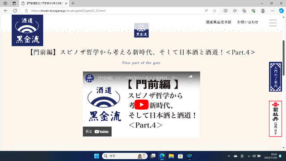Open Task View on taskbar
This screenshot has width=286, height=161.
pos(153,156)
